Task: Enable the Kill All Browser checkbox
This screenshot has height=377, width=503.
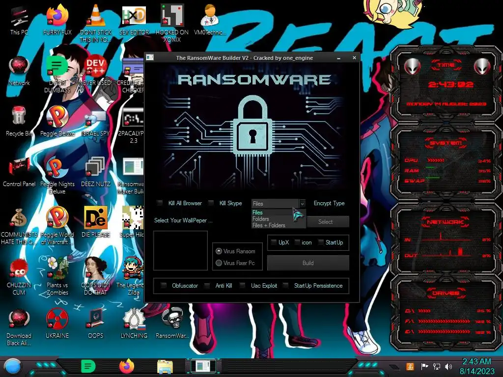Action: pyautogui.click(x=160, y=203)
